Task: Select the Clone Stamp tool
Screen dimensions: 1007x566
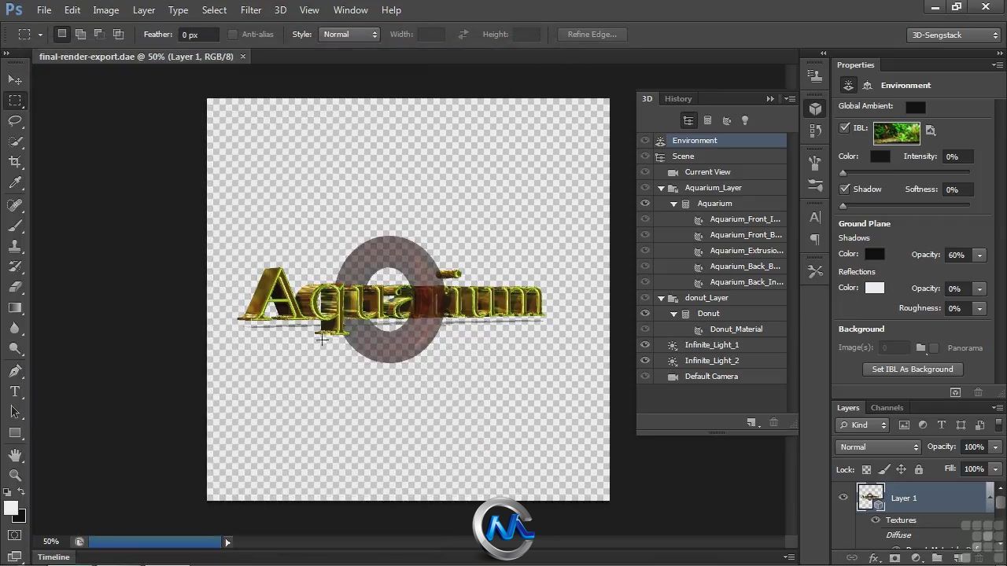Action: click(15, 246)
